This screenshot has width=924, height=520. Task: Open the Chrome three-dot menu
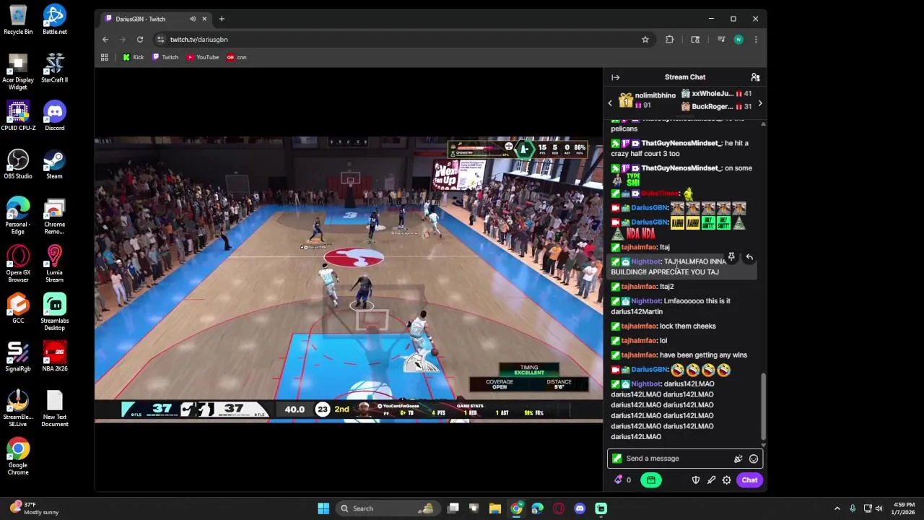(x=756, y=40)
